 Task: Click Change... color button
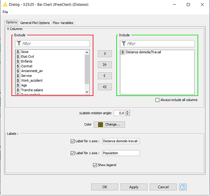[109, 124]
